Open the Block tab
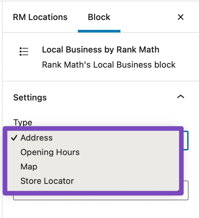Image resolution: width=199 pixels, height=218 pixels. (x=99, y=17)
